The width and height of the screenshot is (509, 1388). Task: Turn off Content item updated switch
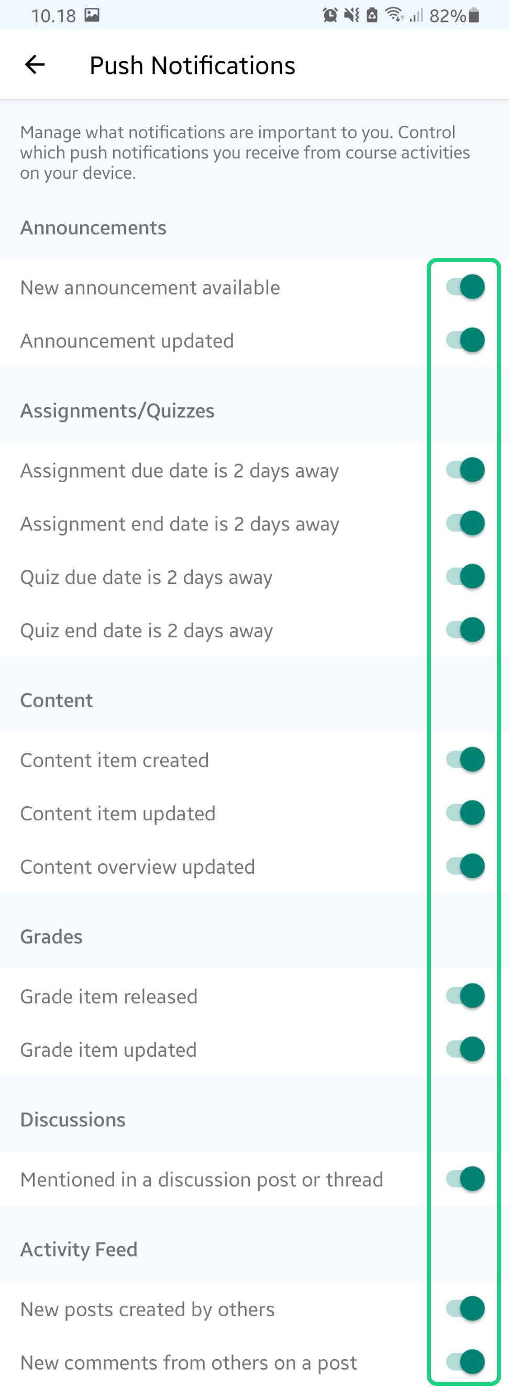(466, 812)
